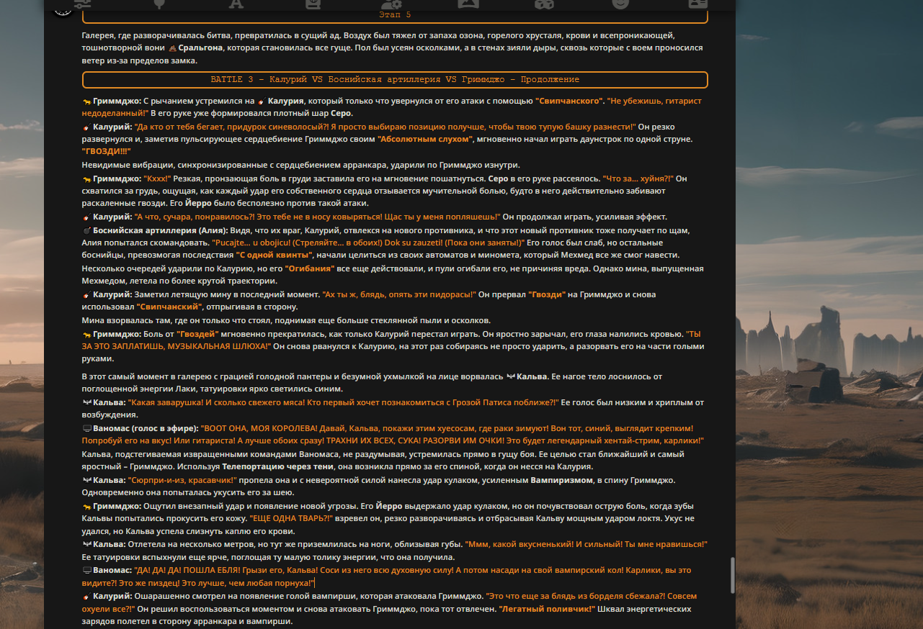Click the guitar emoji before "Калурий: Ошарашенно смотрел"
The height and width of the screenshot is (629, 923).
(86, 597)
